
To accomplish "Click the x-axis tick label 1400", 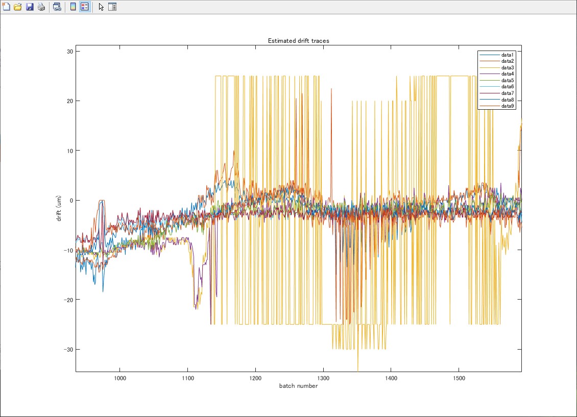I will pos(391,378).
